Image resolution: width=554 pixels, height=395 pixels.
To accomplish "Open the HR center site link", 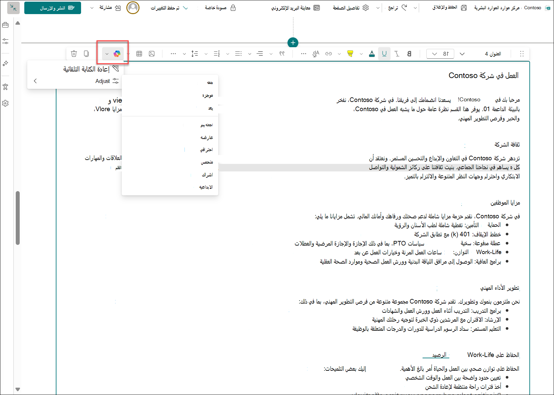I will tap(497, 8).
